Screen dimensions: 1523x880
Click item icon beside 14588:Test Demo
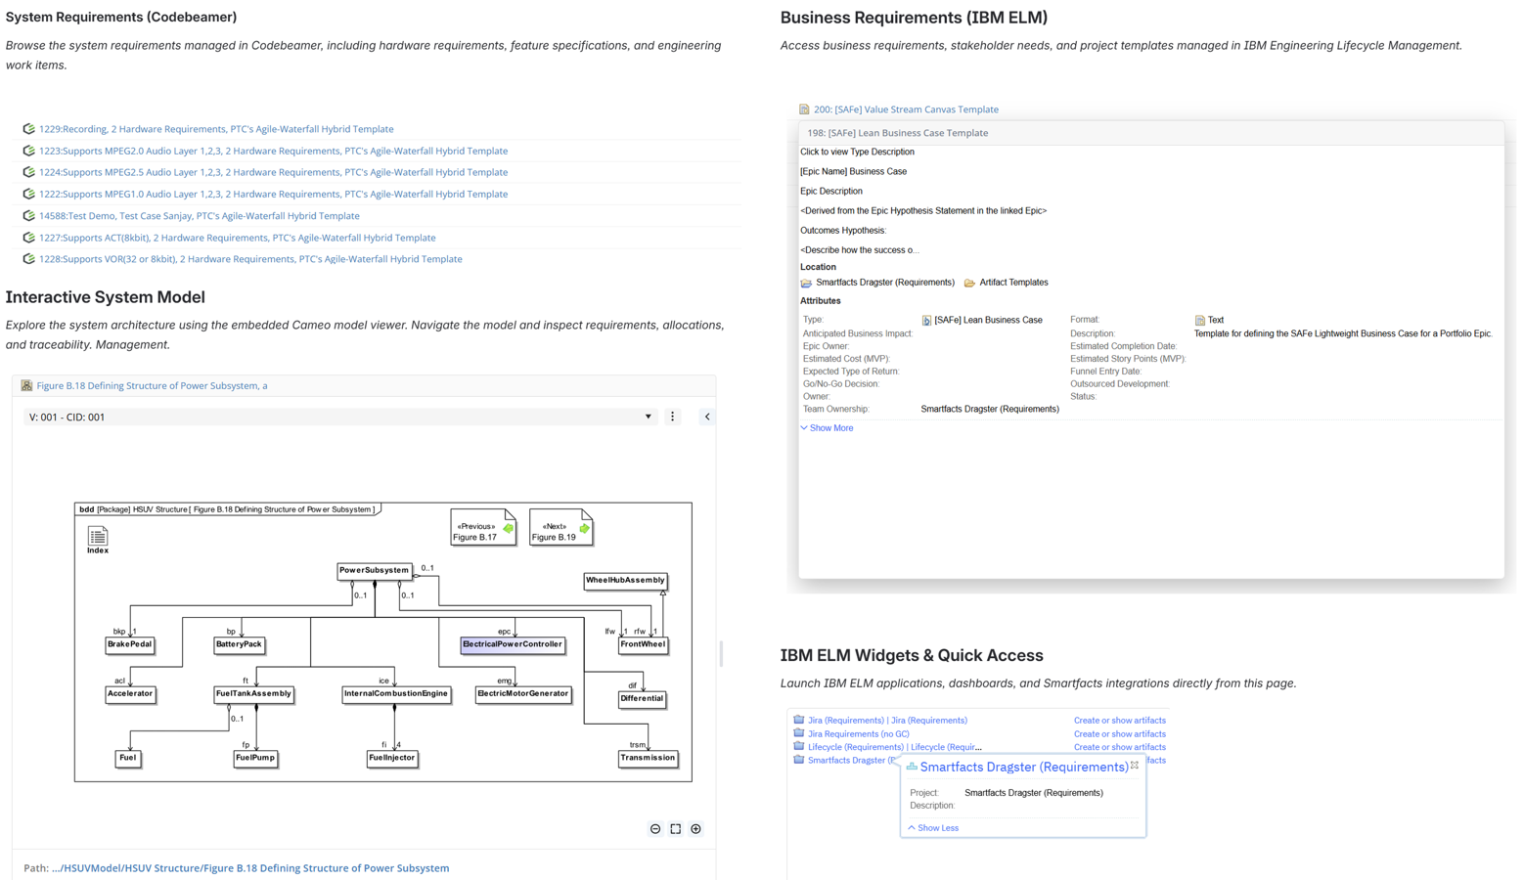28,216
